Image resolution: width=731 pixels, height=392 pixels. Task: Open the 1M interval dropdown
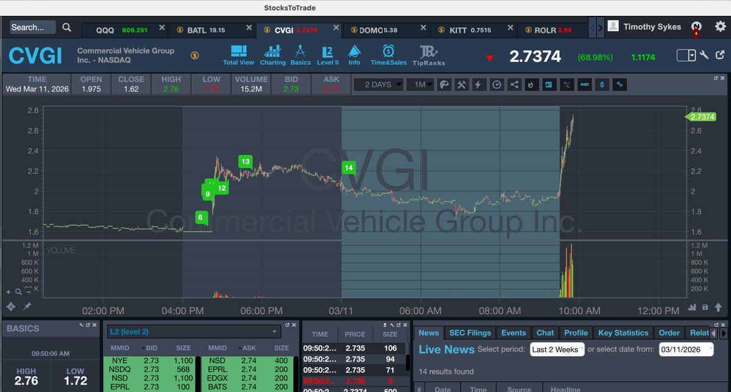click(422, 85)
